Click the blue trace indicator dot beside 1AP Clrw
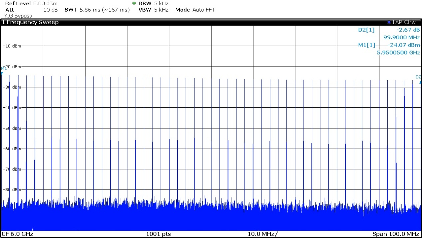The width and height of the screenshot is (422, 252). pyautogui.click(x=389, y=22)
